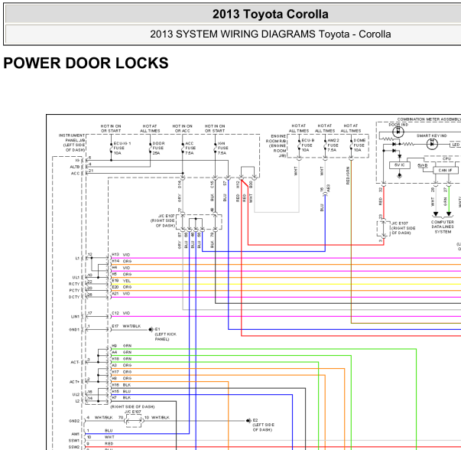This screenshot has width=461, height=450.
Task: Click the E2 ground symbol
Action: pyautogui.click(x=248, y=421)
